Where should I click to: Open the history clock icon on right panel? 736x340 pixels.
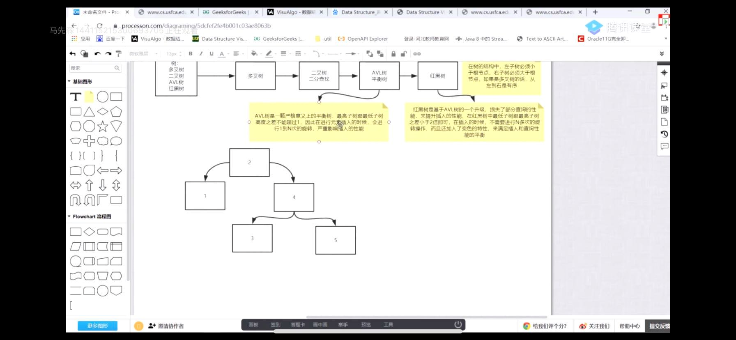(x=664, y=134)
